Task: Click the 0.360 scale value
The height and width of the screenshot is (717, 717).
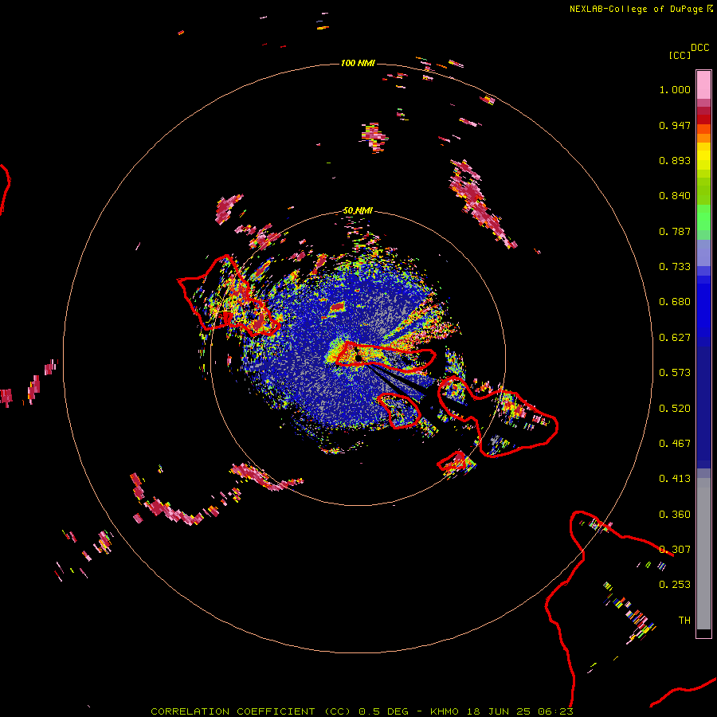Action: pos(675,515)
